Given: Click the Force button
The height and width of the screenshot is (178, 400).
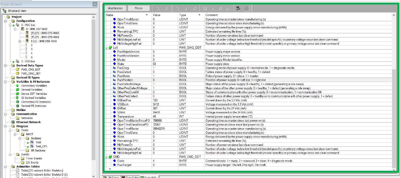Looking at the screenshot, I should tap(139, 8).
